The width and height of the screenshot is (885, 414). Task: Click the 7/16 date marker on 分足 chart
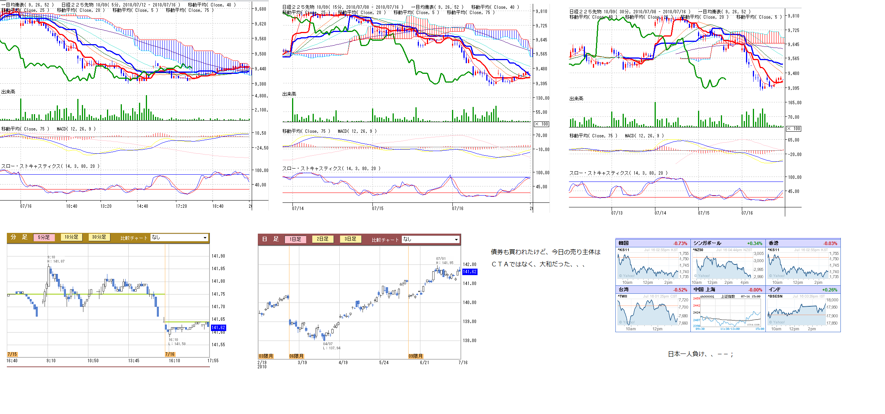click(170, 354)
